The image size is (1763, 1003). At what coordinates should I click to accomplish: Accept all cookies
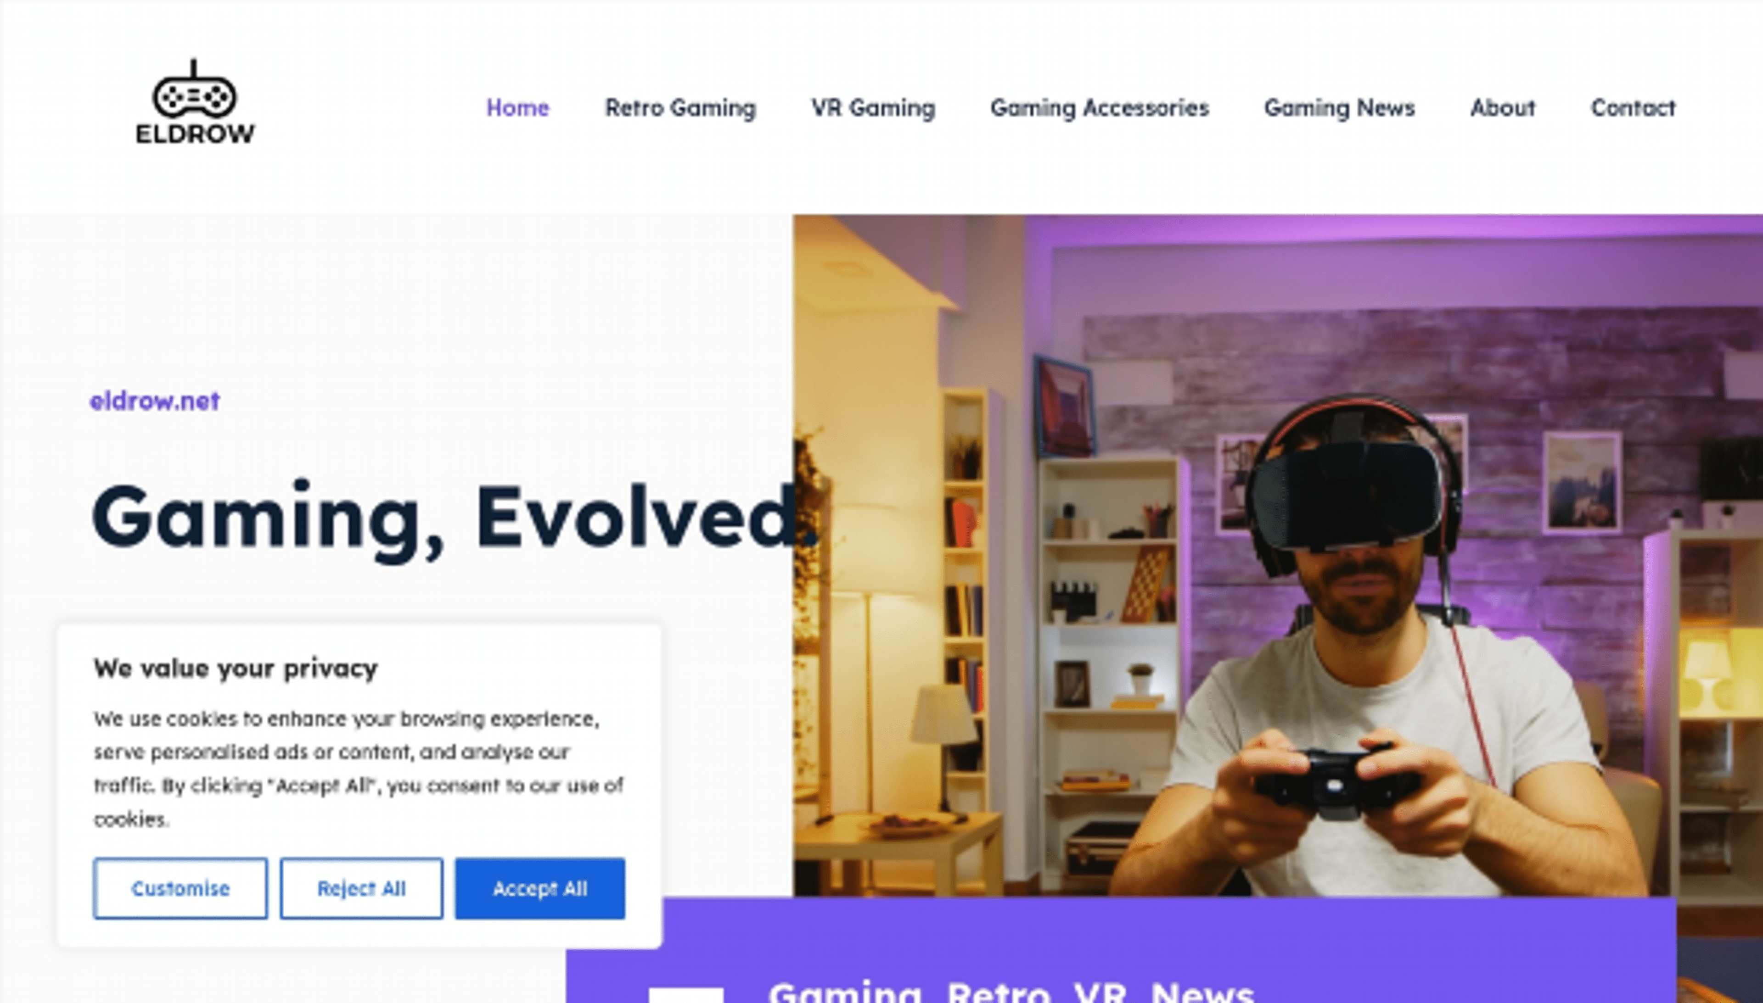pos(539,889)
